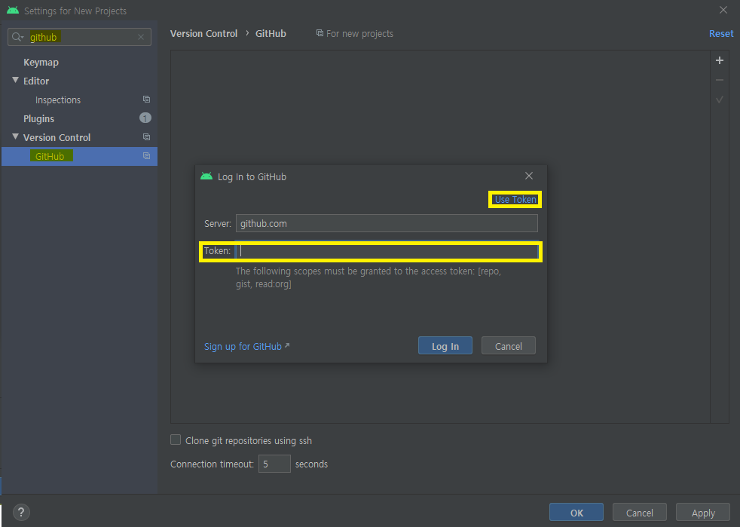Open the help question mark button
This screenshot has width=740, height=527.
(x=21, y=513)
